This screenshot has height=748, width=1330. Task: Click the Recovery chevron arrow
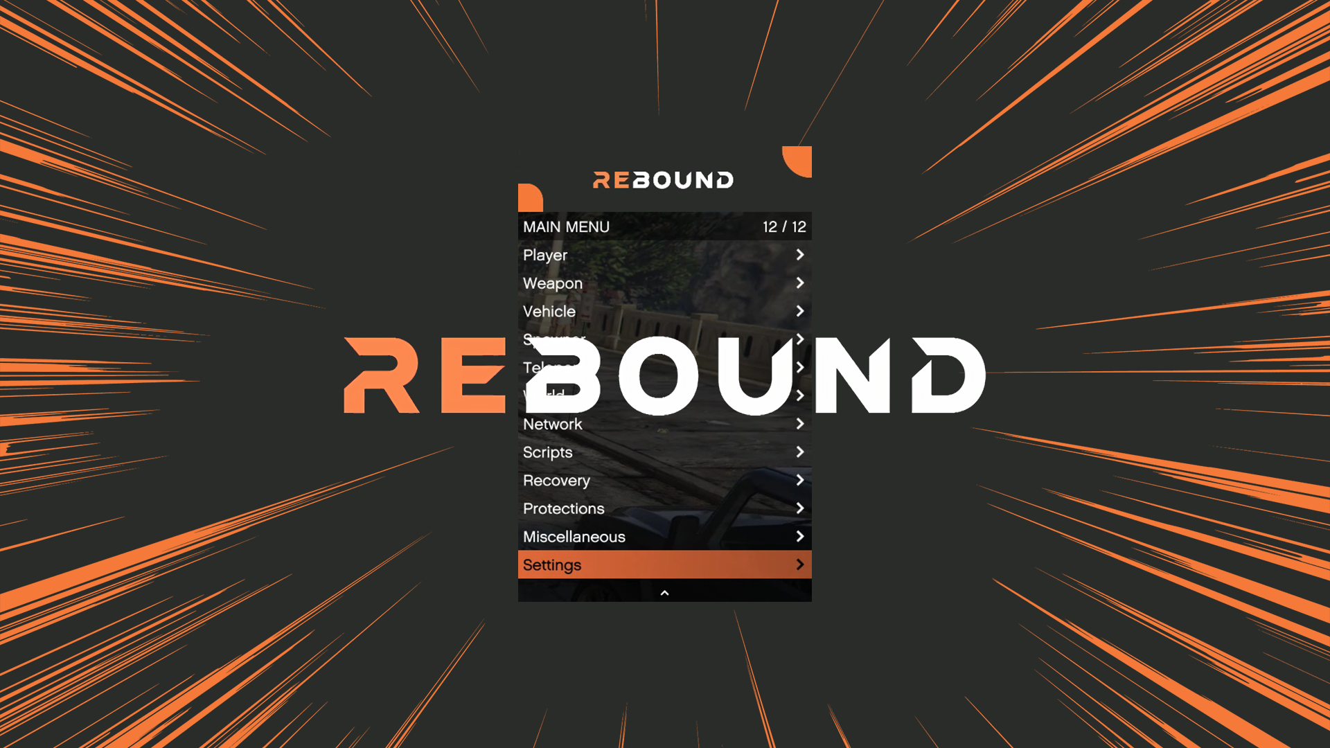pos(799,479)
